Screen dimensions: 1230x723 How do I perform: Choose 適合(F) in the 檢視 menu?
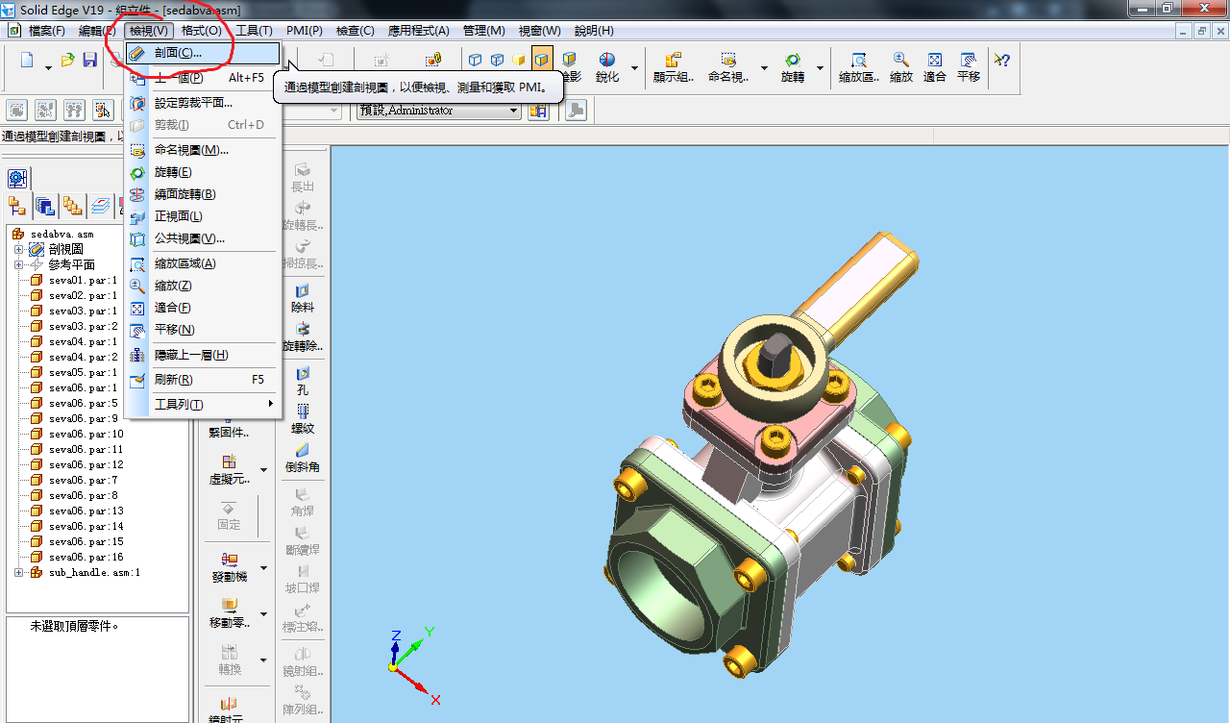tap(203, 308)
